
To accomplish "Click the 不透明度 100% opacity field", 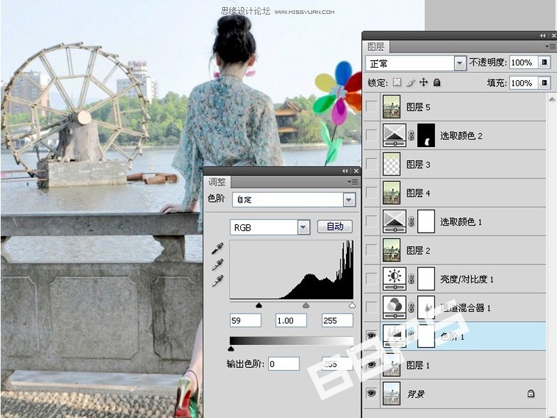I will click(x=524, y=63).
